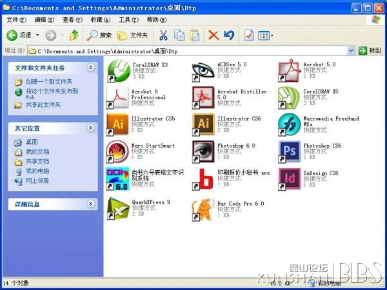Click the scissors Cut toolbar icon
387x290 pixels.
point(163,35)
